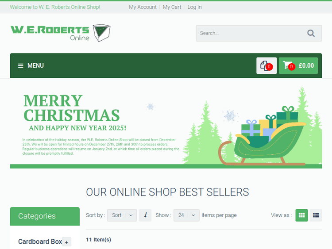
Task: Expand the Cardboard Box category
Action: [x=67, y=242]
